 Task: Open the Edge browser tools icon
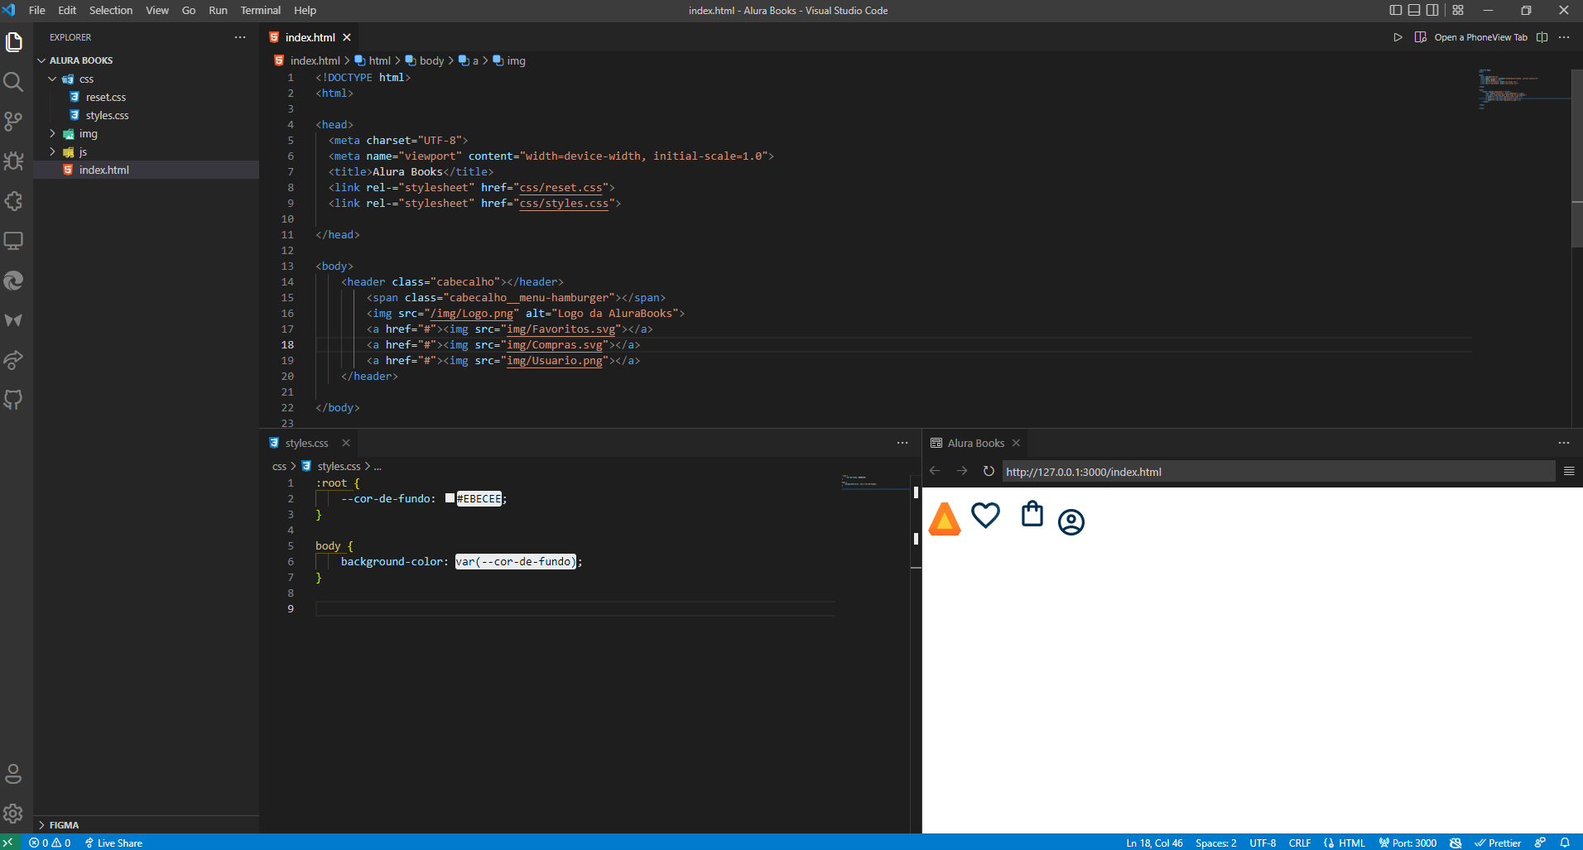[14, 281]
